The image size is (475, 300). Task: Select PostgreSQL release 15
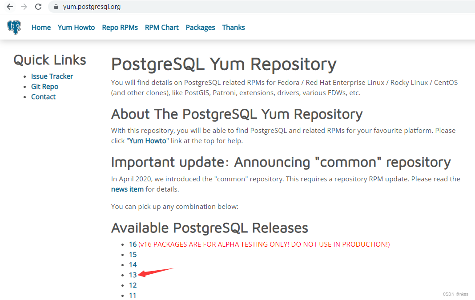pos(133,255)
